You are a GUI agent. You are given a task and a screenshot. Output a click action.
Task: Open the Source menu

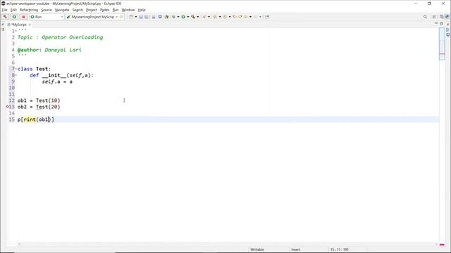(47, 10)
